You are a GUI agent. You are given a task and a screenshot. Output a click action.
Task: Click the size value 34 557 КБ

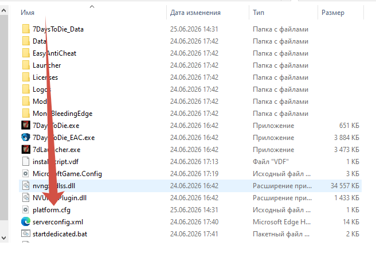pos(345,186)
